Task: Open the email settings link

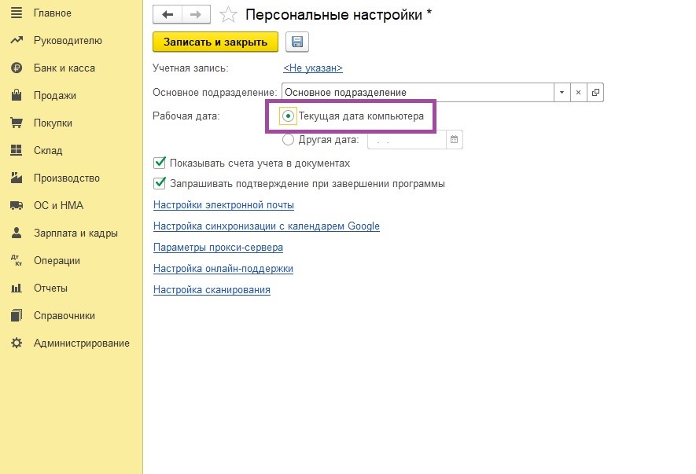Action: pyautogui.click(x=223, y=205)
